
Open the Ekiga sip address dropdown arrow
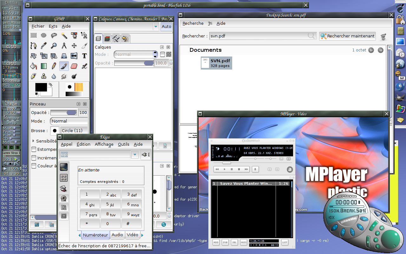135,155
